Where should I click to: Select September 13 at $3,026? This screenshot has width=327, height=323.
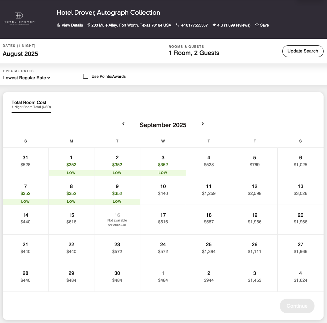300,191
